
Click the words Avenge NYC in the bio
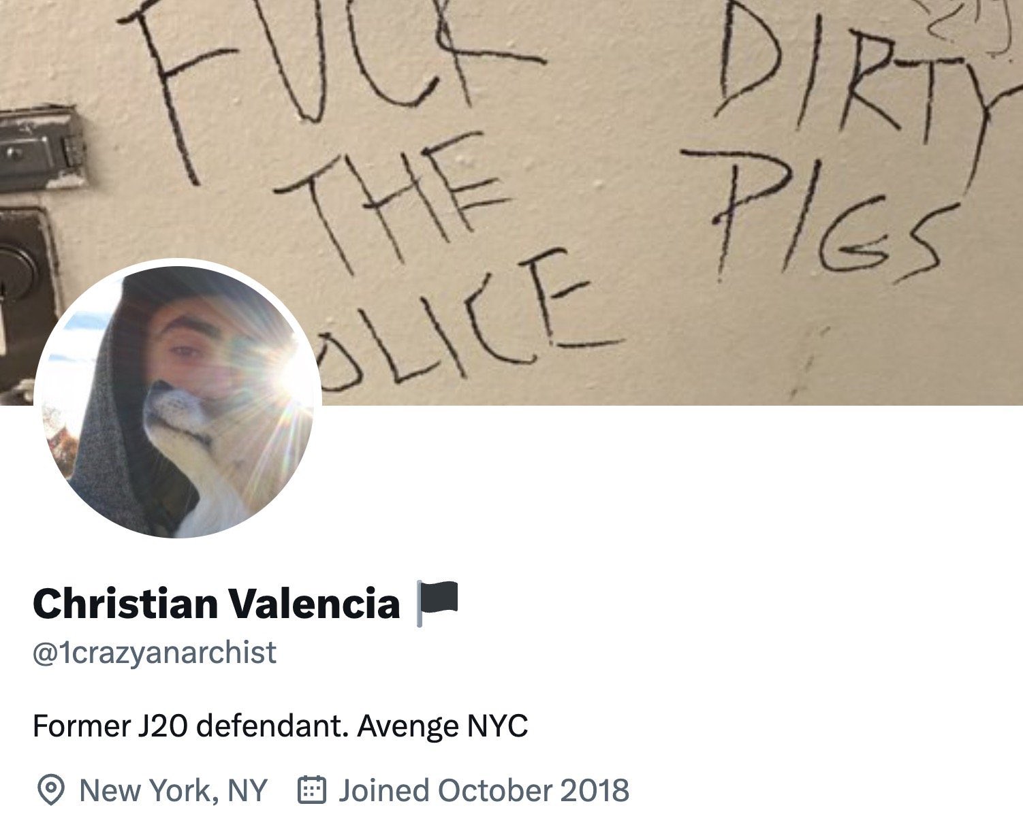[443, 726]
